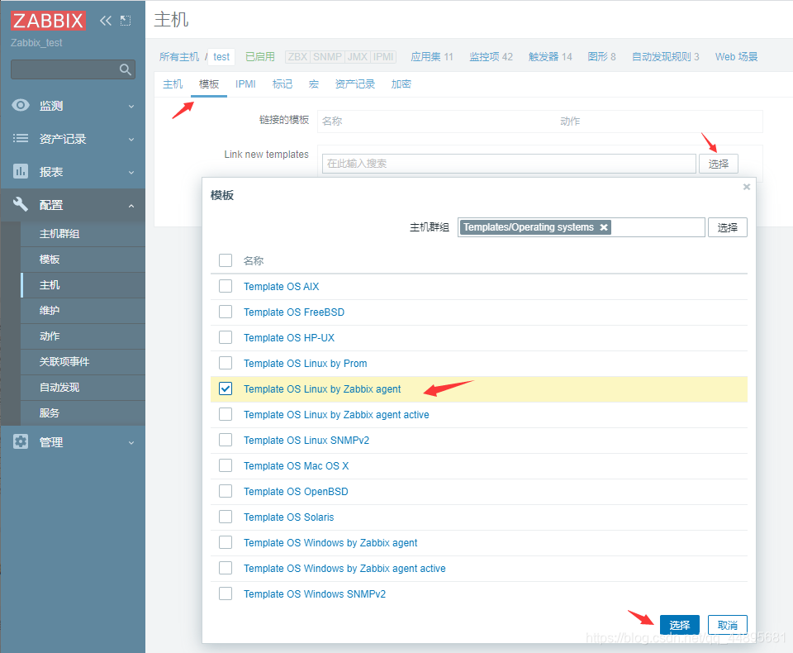This screenshot has width=793, height=653.
Task: Check Template OS Windows by Zabbix agent checkbox
Action: 226,542
